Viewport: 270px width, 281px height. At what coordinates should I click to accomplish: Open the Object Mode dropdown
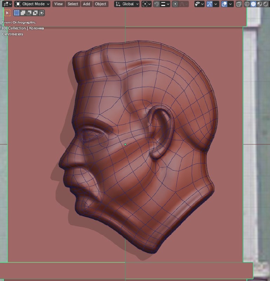(32, 4)
